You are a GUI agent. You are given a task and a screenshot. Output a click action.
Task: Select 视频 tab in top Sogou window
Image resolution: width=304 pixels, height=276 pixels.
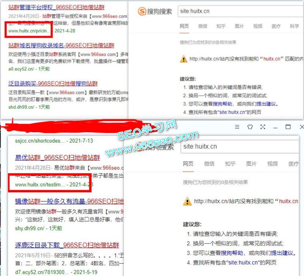coord(258,26)
